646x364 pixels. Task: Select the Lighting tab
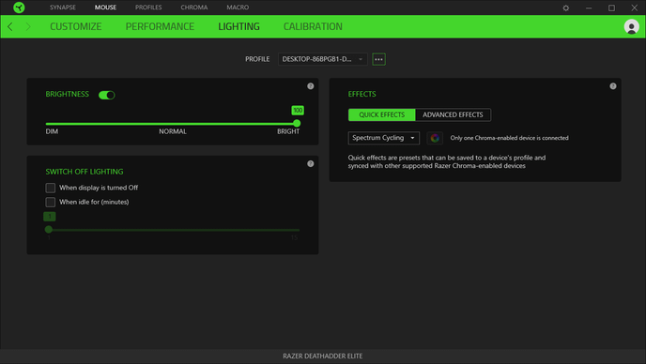point(238,27)
